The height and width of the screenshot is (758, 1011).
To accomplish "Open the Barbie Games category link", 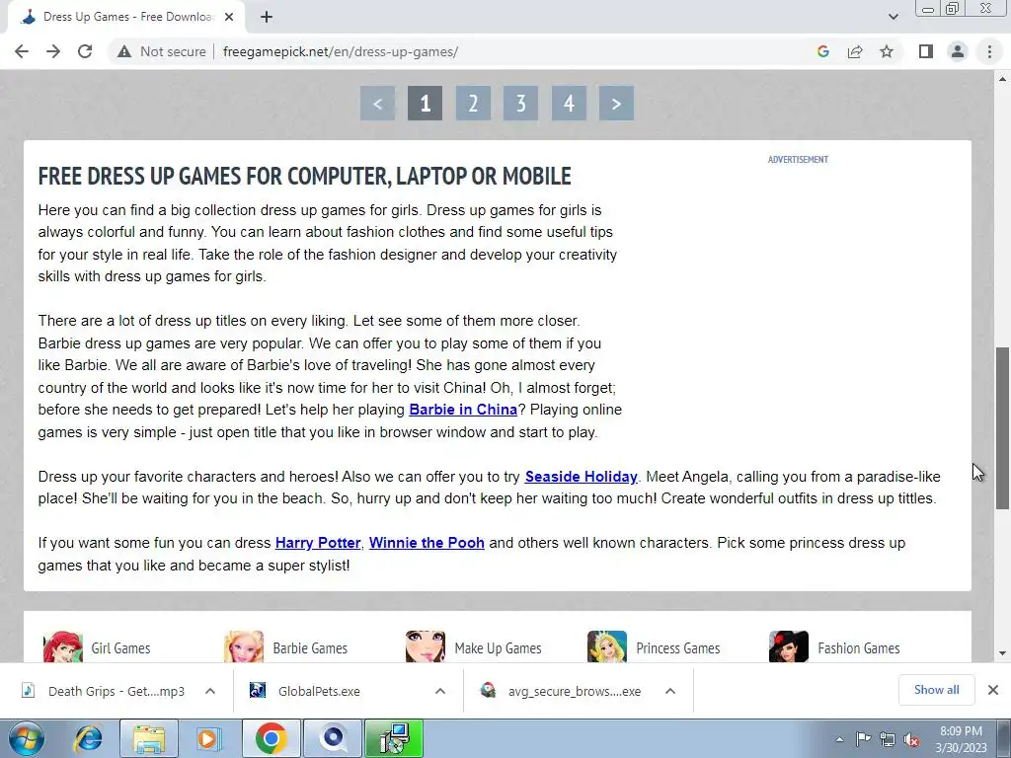I will [x=310, y=648].
